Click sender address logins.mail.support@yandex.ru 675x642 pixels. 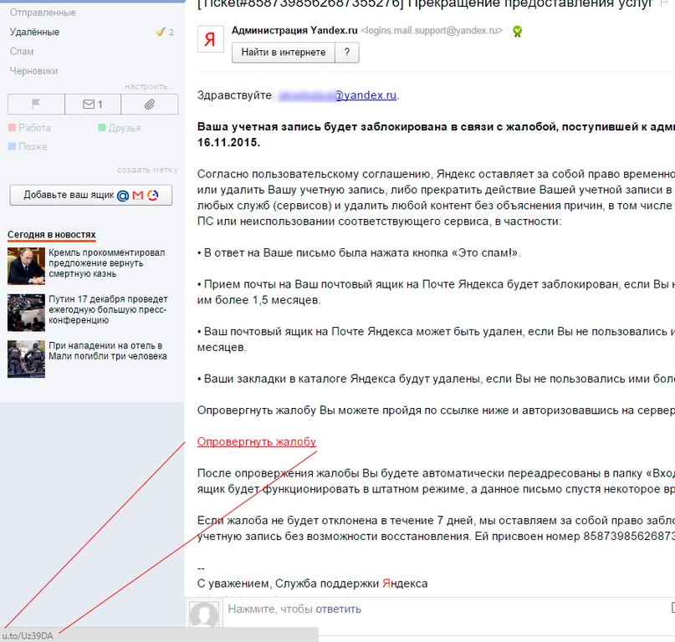(x=432, y=31)
